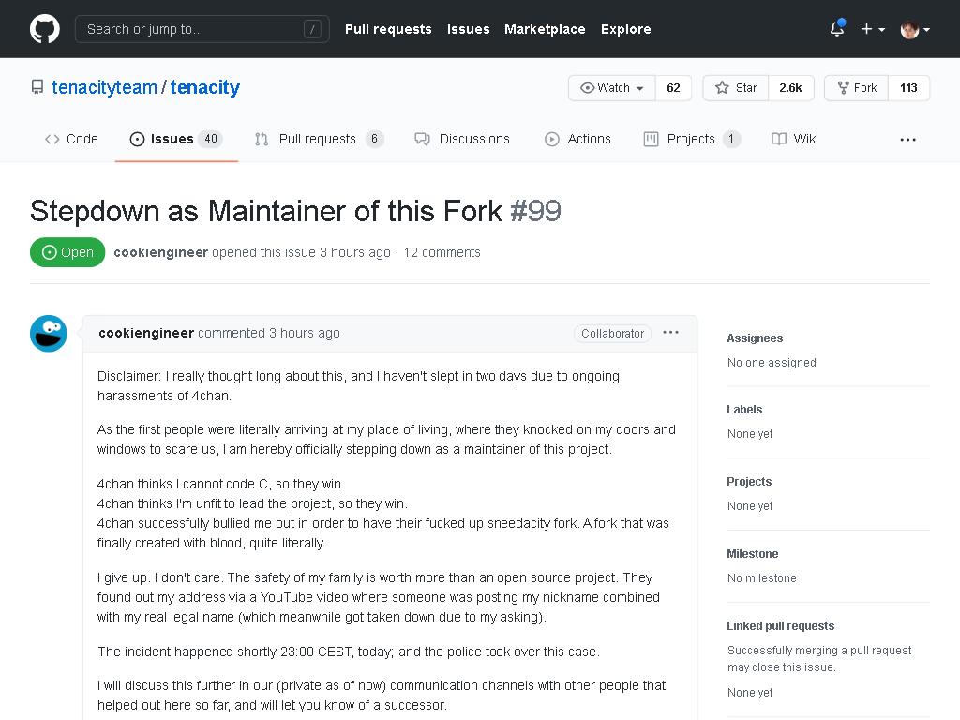Click the Code tab icon

52,139
